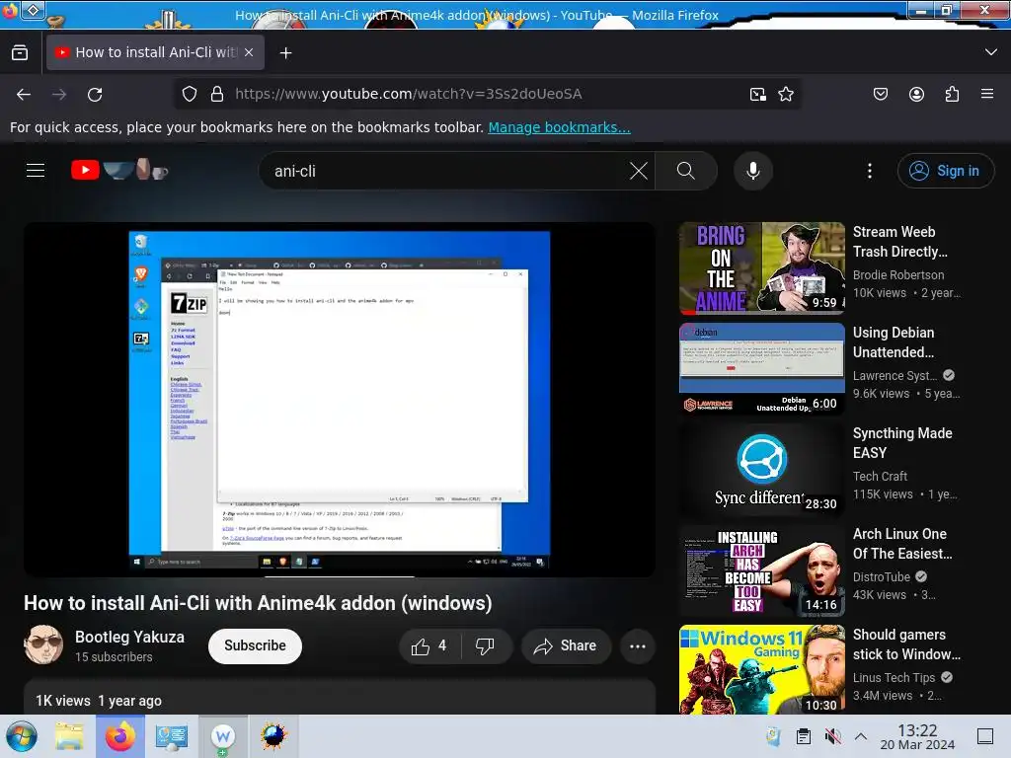Go back with the browser back arrow
This screenshot has width=1011, height=758.
point(24,94)
